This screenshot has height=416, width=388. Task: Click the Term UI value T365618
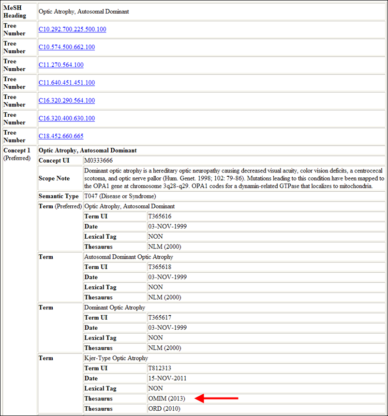pos(160,267)
